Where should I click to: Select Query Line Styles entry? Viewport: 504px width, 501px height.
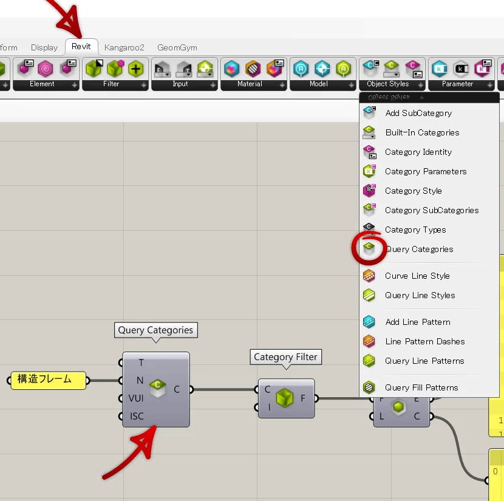tap(429, 295)
